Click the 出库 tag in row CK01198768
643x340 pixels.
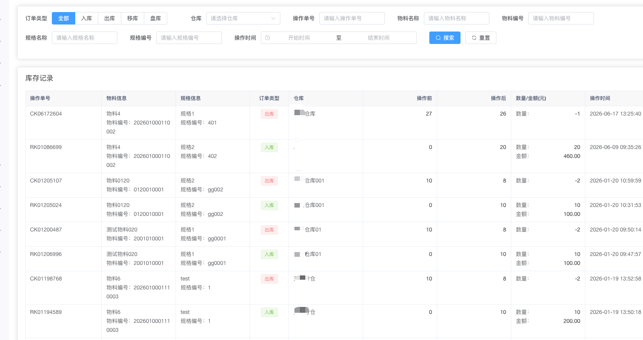coord(269,279)
